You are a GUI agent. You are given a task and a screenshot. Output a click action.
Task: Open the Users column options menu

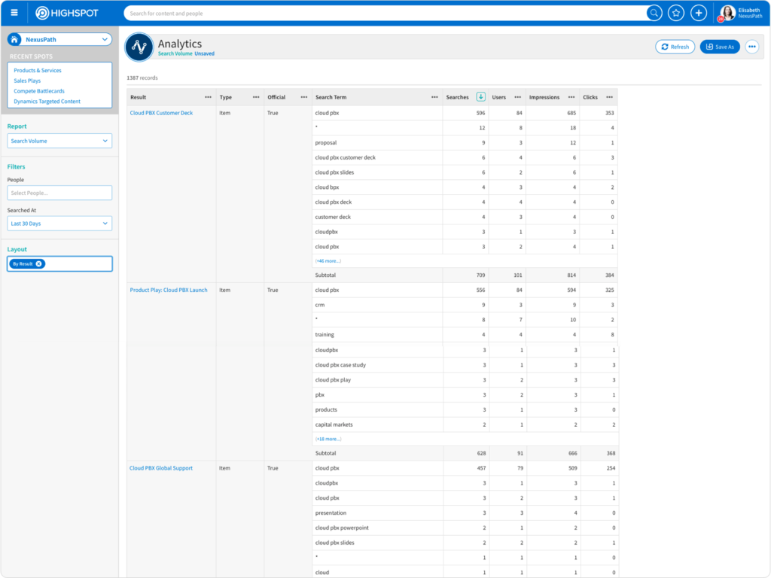tap(518, 97)
